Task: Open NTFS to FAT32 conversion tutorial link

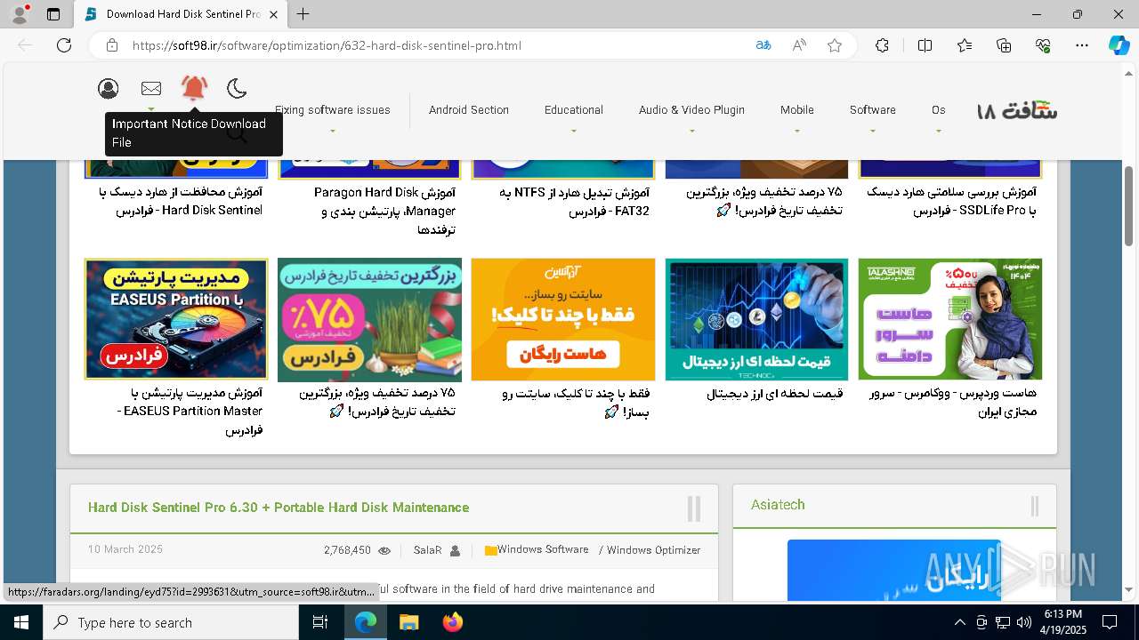Action: tap(574, 201)
